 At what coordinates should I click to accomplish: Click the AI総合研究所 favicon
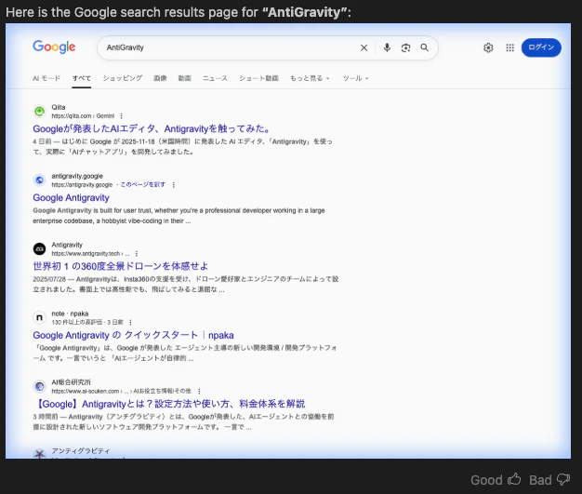click(x=39, y=386)
